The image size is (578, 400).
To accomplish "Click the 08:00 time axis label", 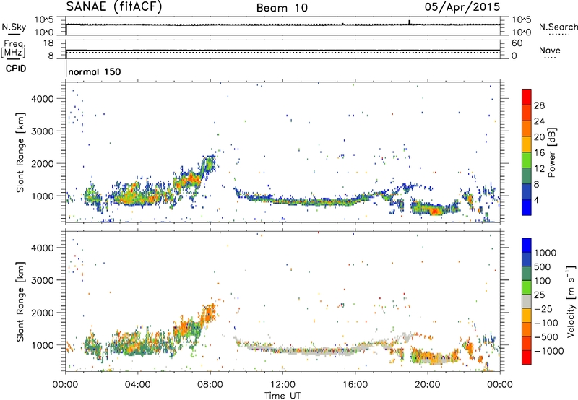I will click(210, 385).
